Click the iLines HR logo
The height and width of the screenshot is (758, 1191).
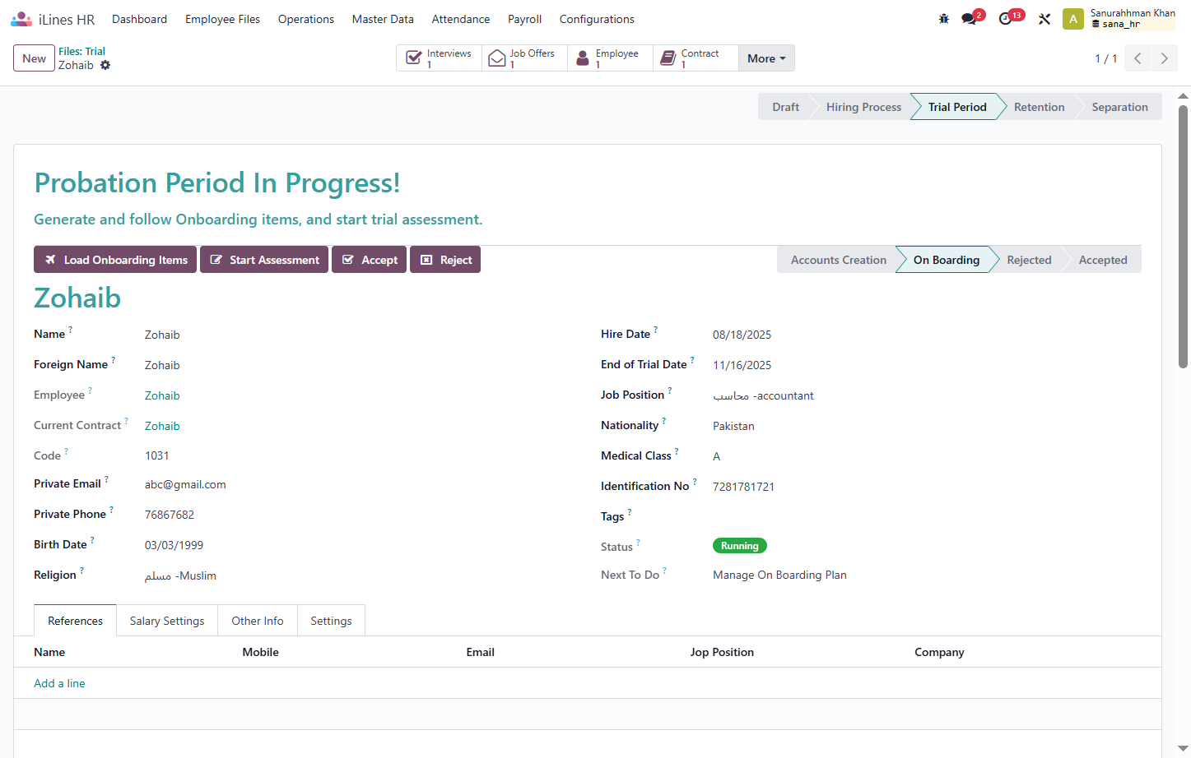coord(53,19)
